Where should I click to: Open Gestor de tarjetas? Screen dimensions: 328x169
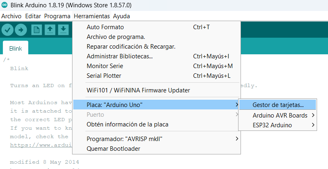278,105
